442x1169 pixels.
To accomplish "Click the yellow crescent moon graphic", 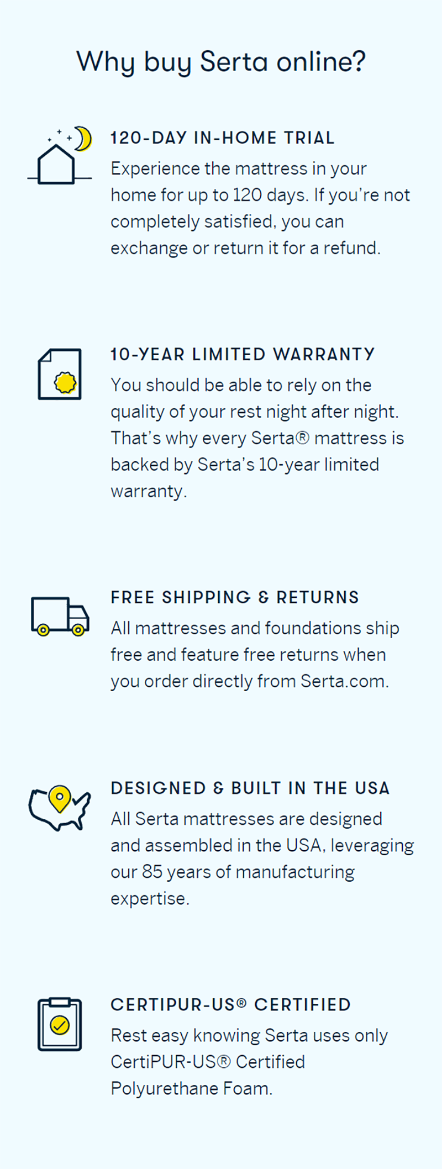I will point(83,139).
